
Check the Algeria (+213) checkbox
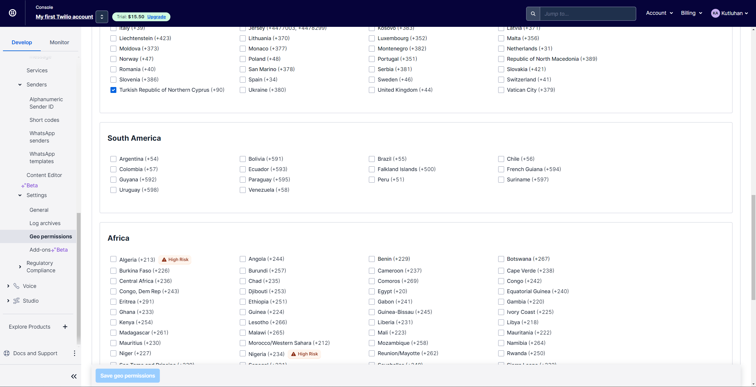coord(113,259)
